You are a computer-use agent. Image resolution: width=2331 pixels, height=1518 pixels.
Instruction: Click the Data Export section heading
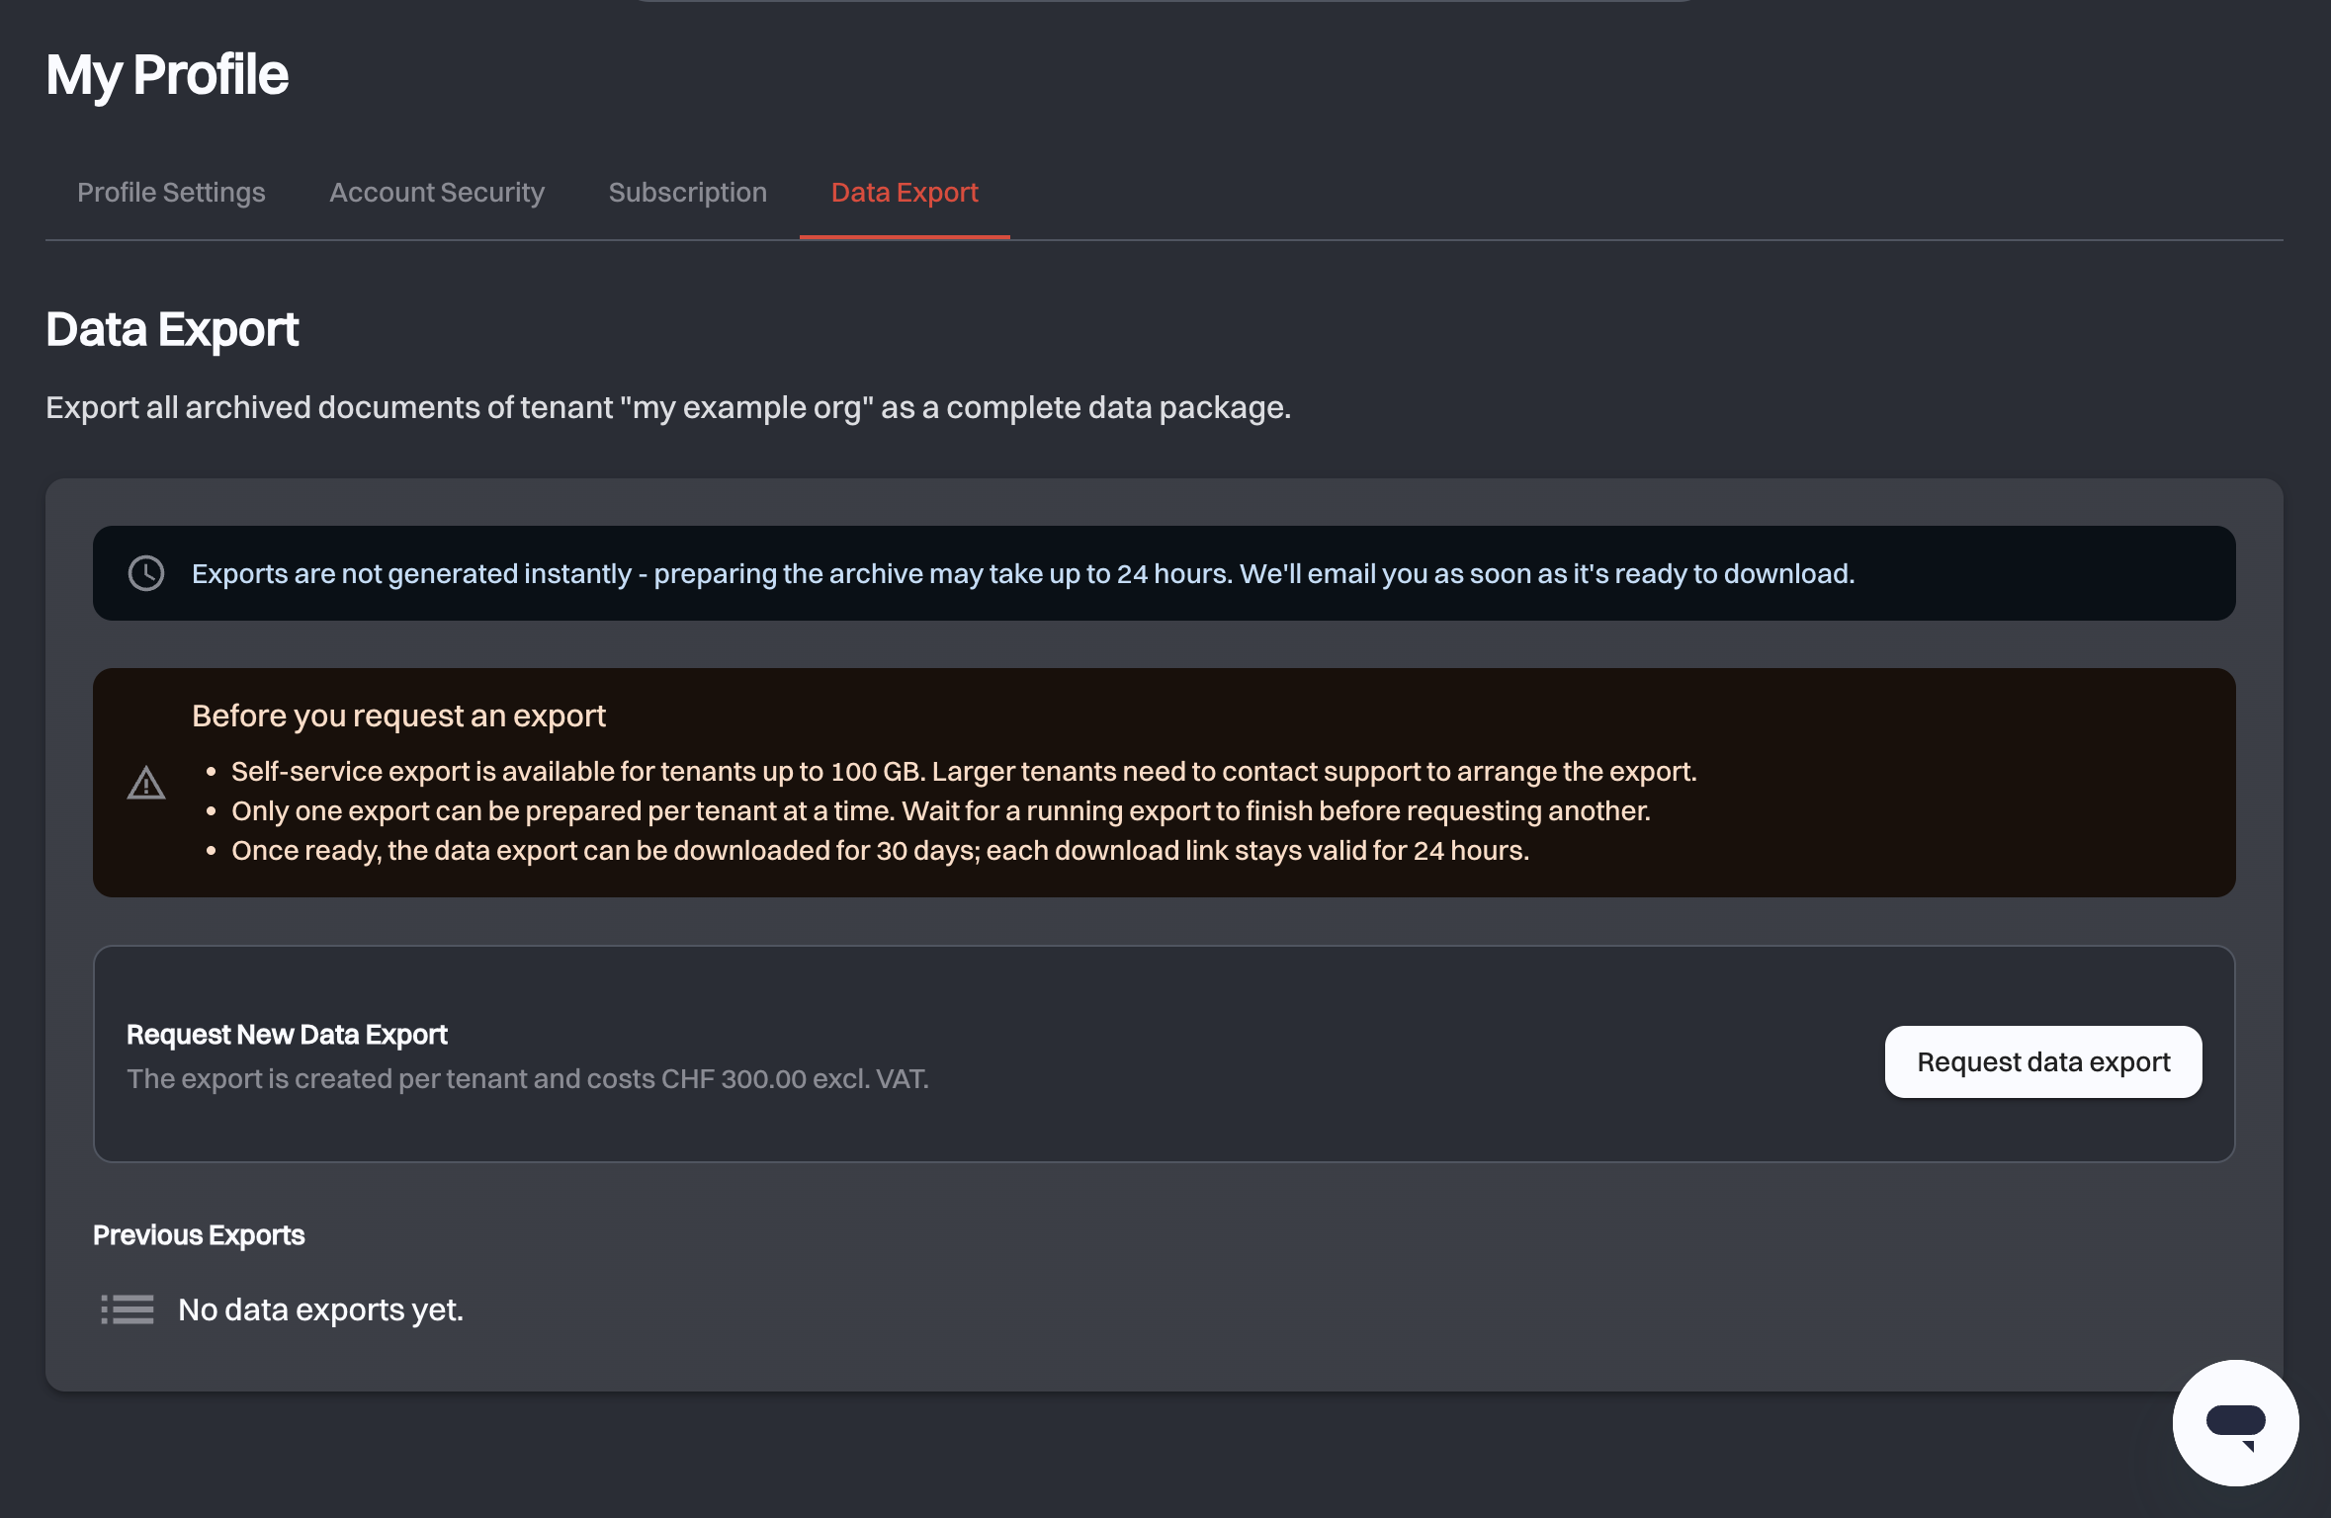pos(172,329)
